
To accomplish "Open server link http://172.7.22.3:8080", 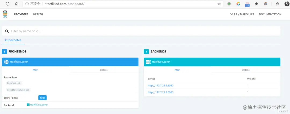I will click(x=161, y=92).
